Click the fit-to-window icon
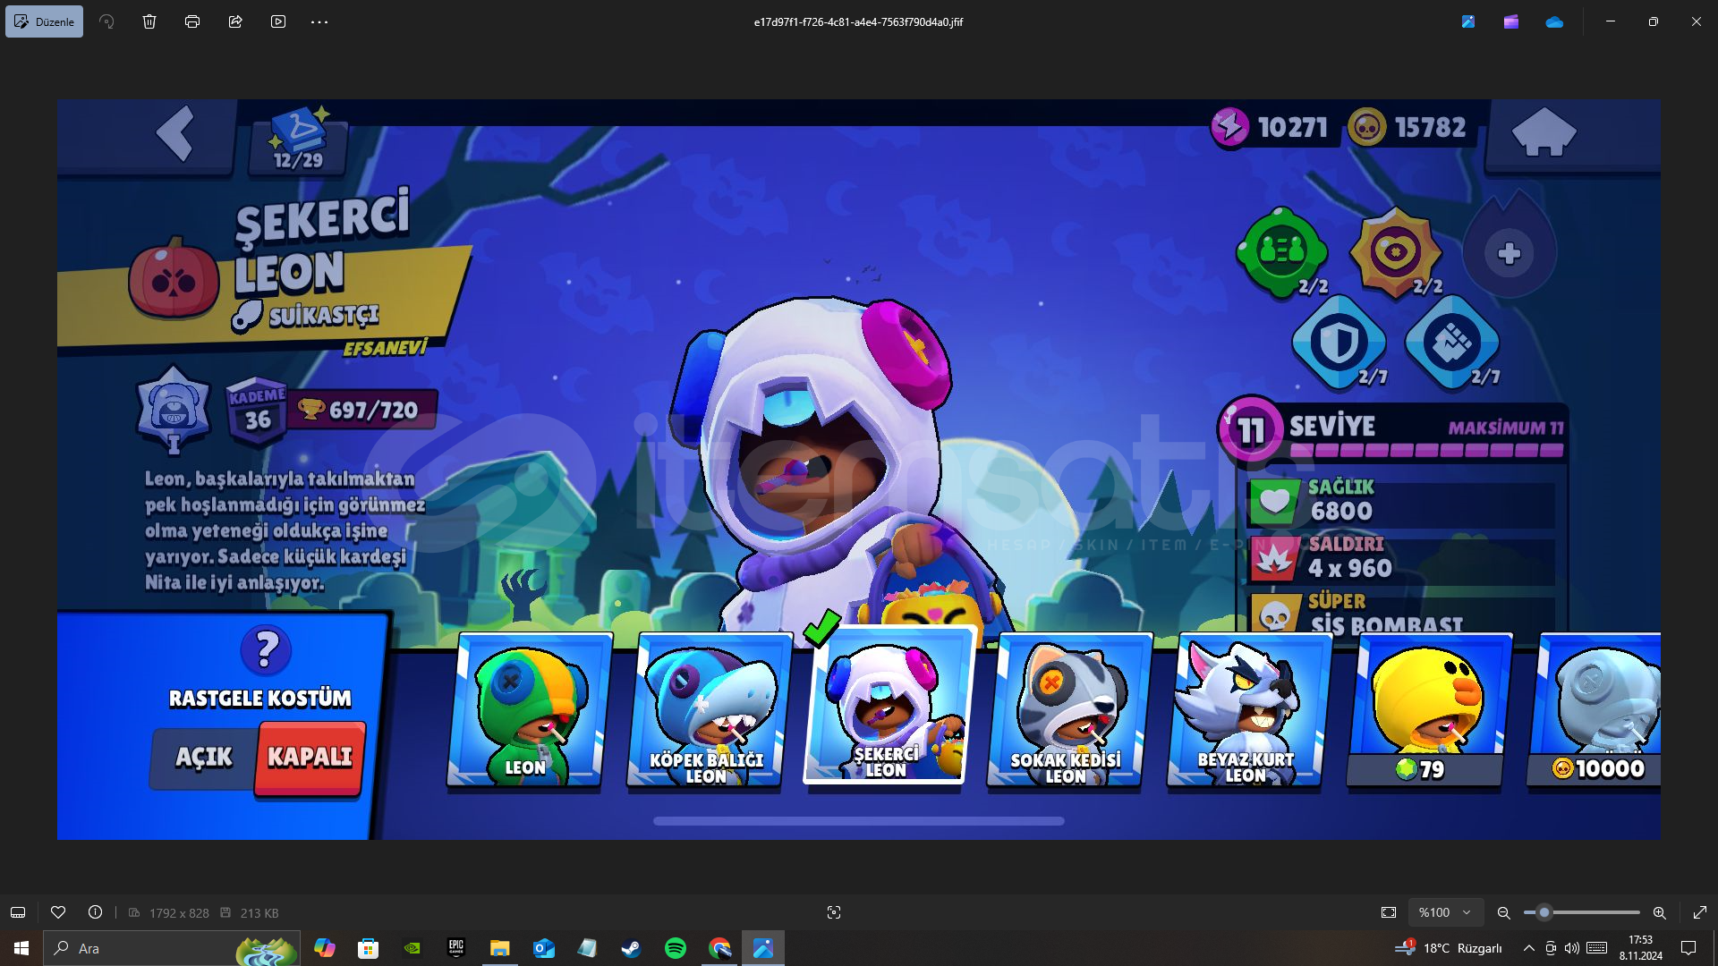This screenshot has width=1718, height=966. click(1389, 912)
